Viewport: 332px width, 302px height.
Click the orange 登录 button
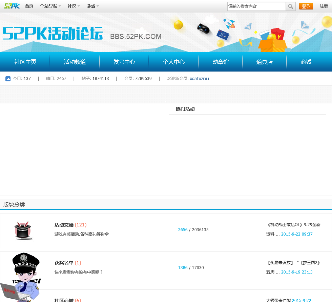(x=306, y=6)
